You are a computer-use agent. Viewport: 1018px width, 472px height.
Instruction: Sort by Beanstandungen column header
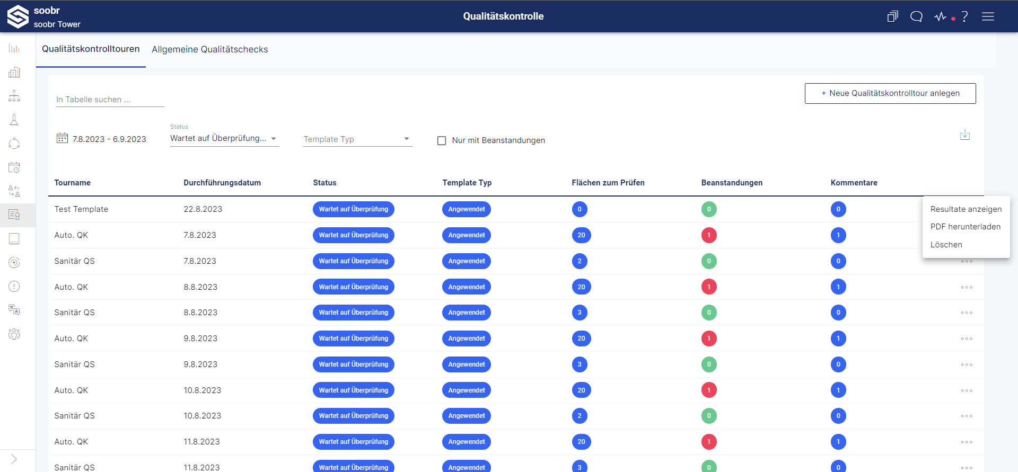tap(732, 183)
